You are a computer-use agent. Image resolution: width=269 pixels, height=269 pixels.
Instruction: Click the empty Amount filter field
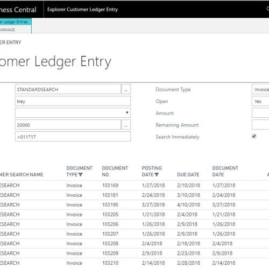(260, 113)
